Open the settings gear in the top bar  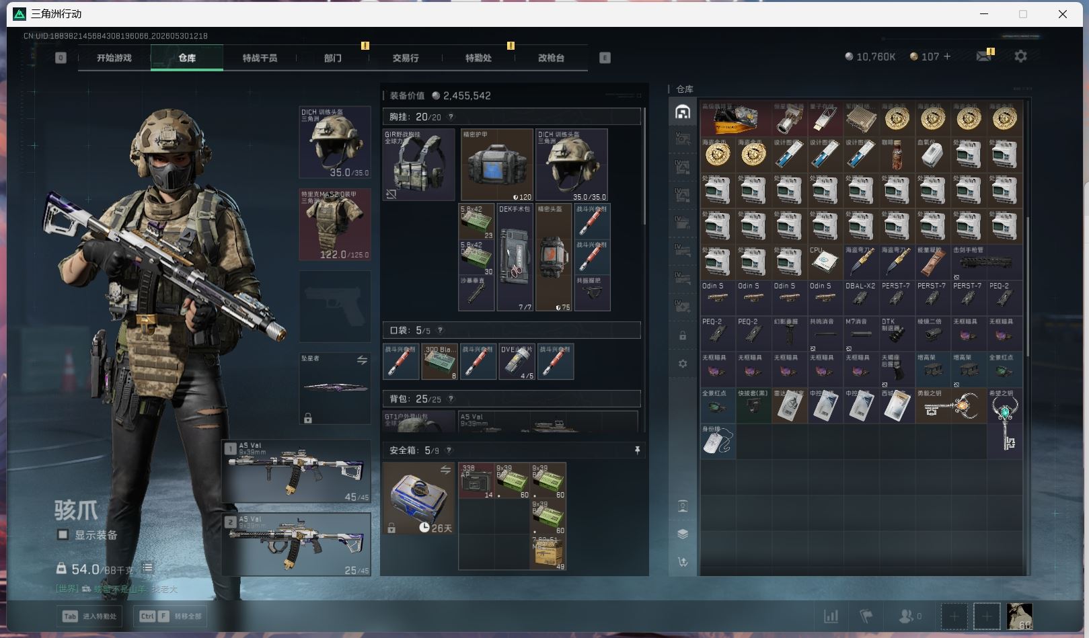(1020, 56)
